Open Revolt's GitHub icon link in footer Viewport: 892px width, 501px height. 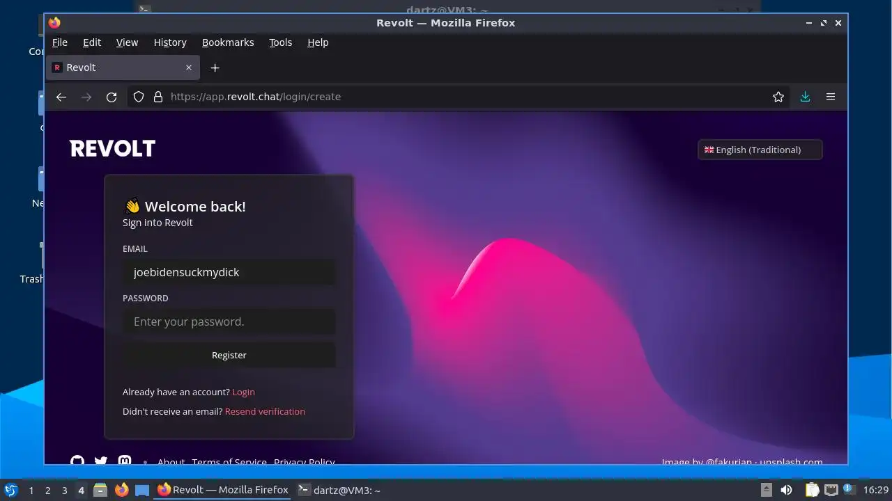pyautogui.click(x=77, y=461)
